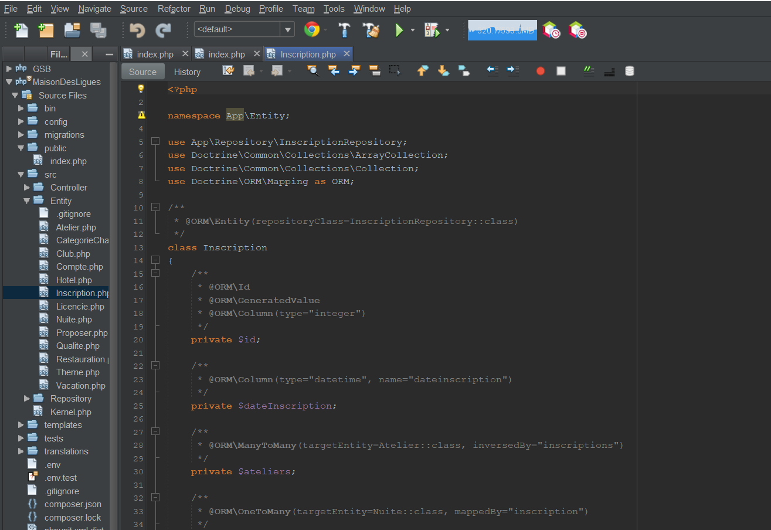Screen dimensions: 771x530
Task: Toggle Rectangular Selection mode
Action: [395, 71]
